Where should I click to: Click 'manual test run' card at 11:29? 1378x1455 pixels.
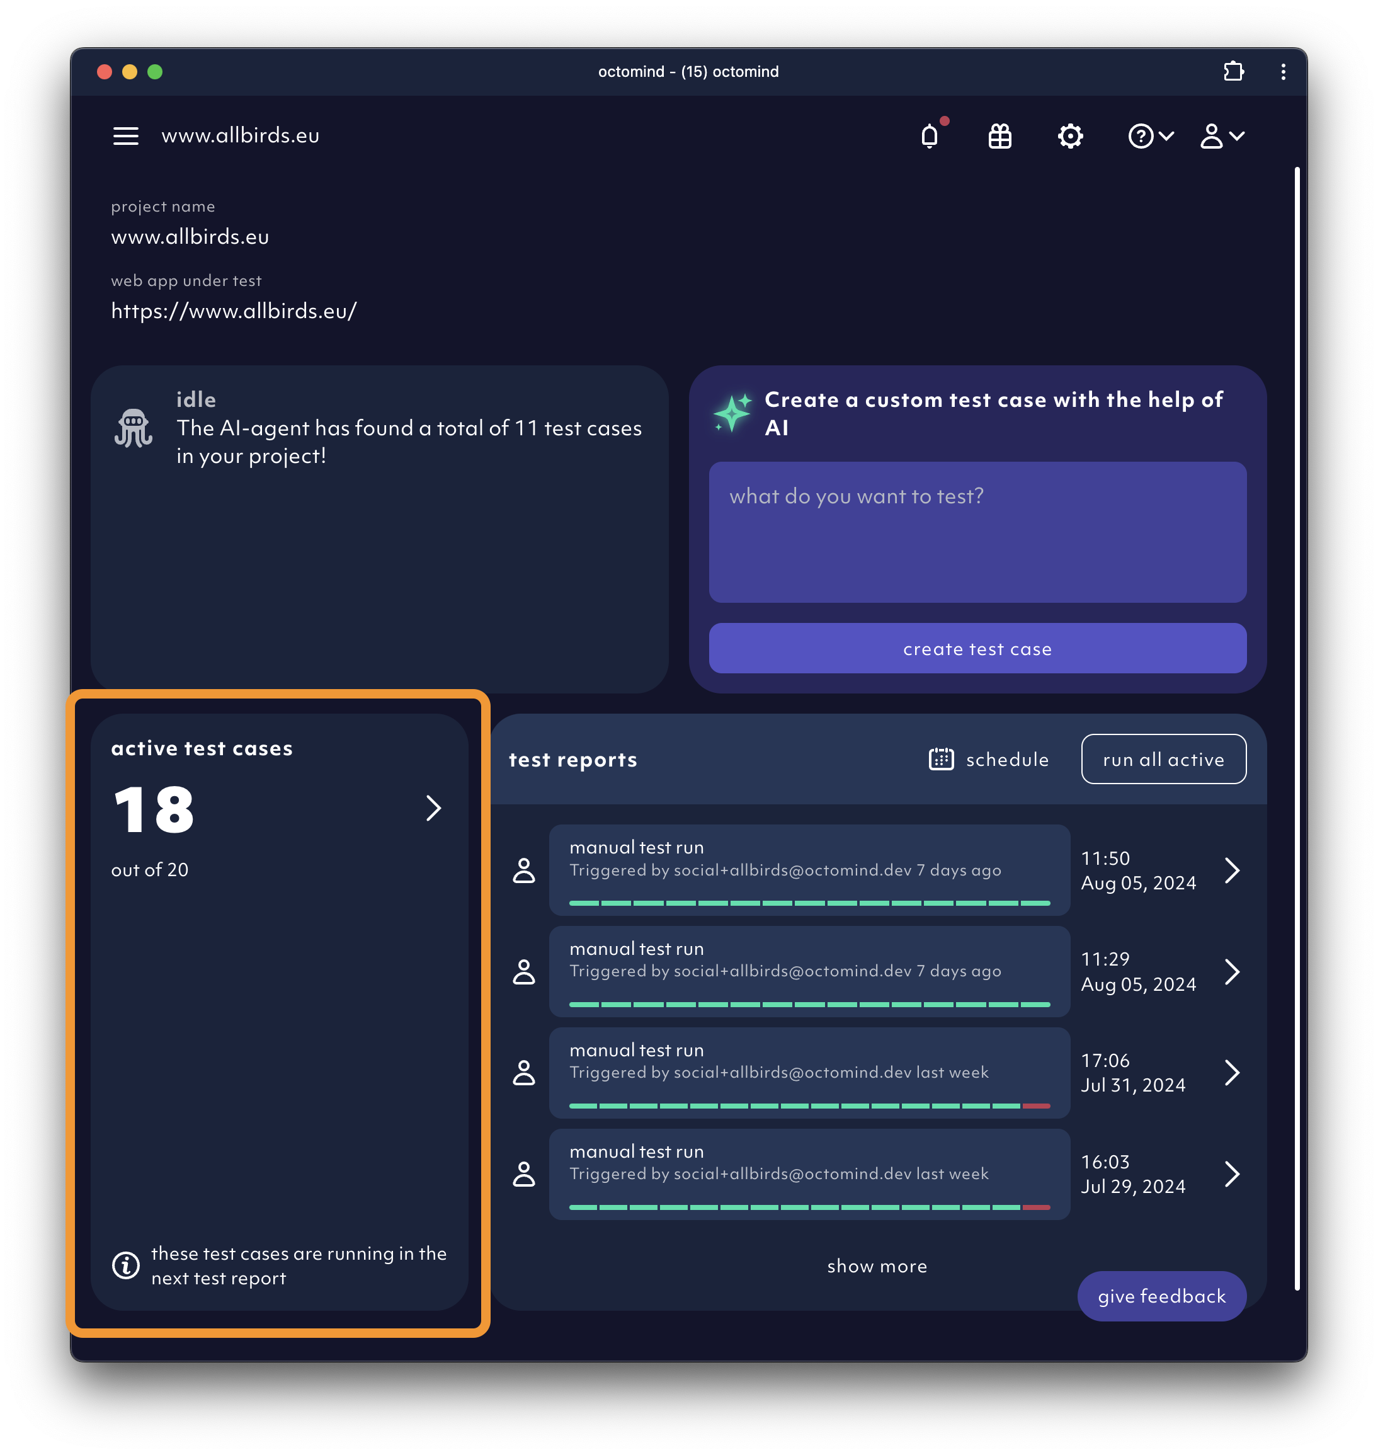click(809, 972)
